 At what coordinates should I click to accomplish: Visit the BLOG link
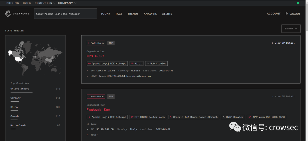coord(27,3)
